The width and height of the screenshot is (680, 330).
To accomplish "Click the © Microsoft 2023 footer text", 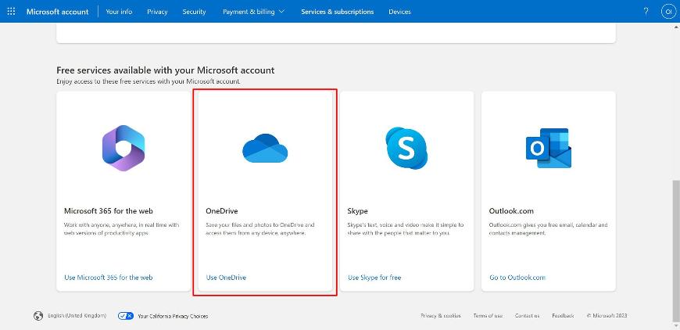I will click(x=607, y=316).
